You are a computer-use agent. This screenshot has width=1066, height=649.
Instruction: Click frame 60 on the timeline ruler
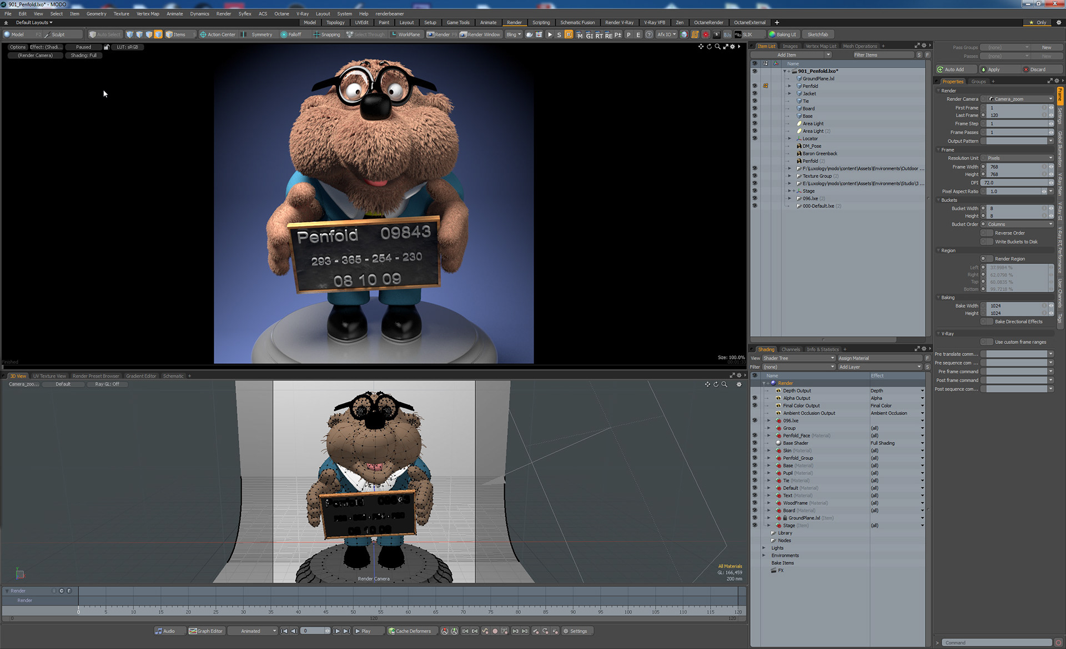[x=408, y=611]
